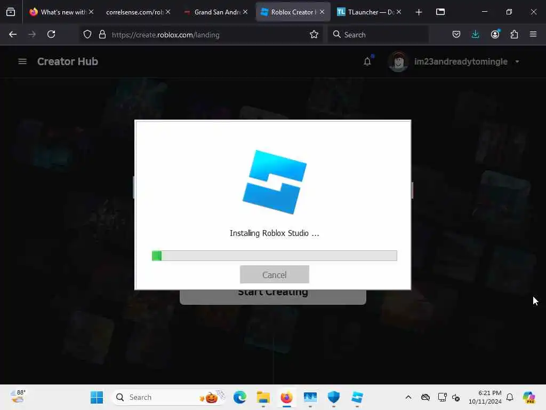Switch to the Grand San Andreas tab
Screen dimensions: 546x410
(x=216, y=12)
